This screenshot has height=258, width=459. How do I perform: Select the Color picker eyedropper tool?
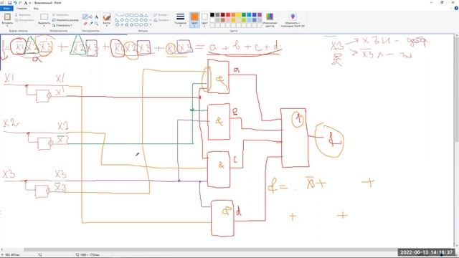pos(91,23)
